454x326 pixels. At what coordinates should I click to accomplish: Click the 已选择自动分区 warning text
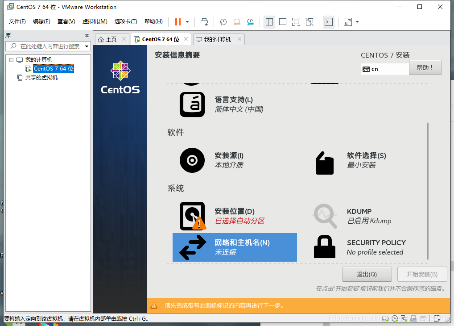pyautogui.click(x=240, y=221)
